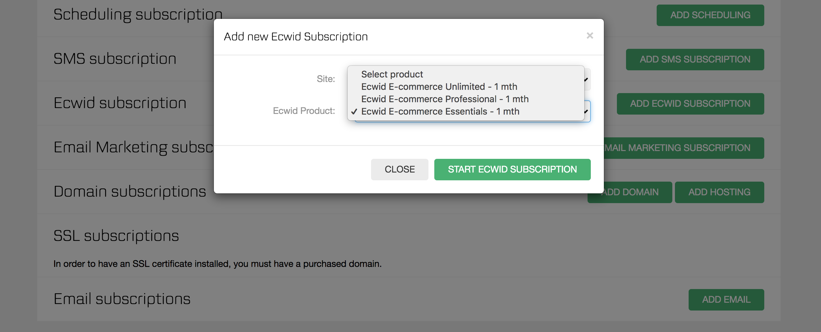Image resolution: width=821 pixels, height=332 pixels.
Task: Click the Ecwid Product dropdown arrow
Action: coord(587,112)
